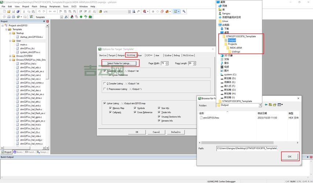Click the Project panel horizontal scrollbar
This screenshot has height=183, width=313.
click(x=17, y=148)
